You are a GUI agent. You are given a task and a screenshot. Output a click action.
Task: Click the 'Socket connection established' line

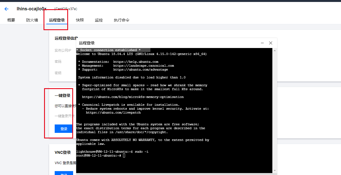[x=108, y=50]
